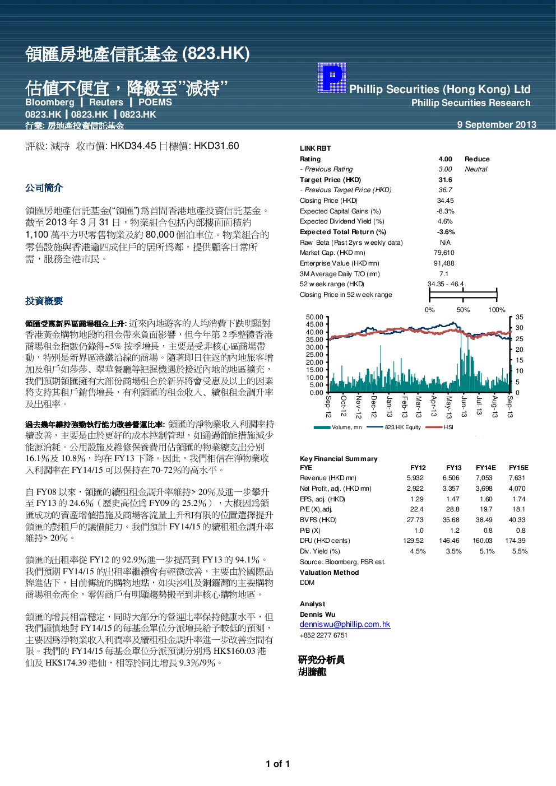The image size is (556, 786).
Task: Click the 投資概要 section heading
Action: (x=44, y=301)
